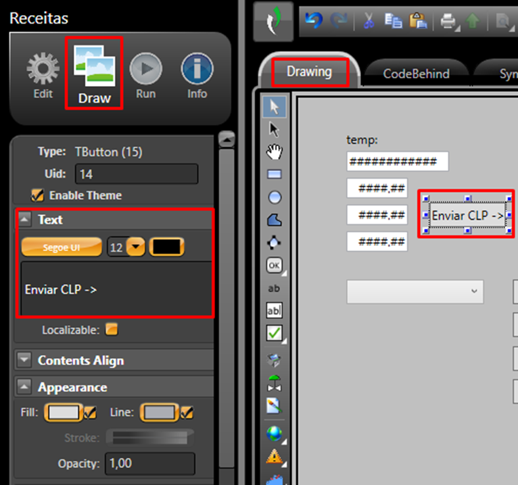Select the polygon shape tool
This screenshot has height=485, width=518.
click(274, 220)
